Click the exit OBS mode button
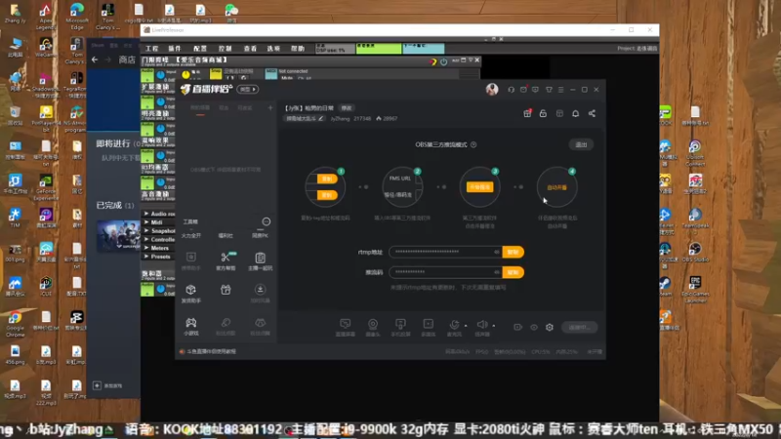The width and height of the screenshot is (781, 439). (581, 144)
